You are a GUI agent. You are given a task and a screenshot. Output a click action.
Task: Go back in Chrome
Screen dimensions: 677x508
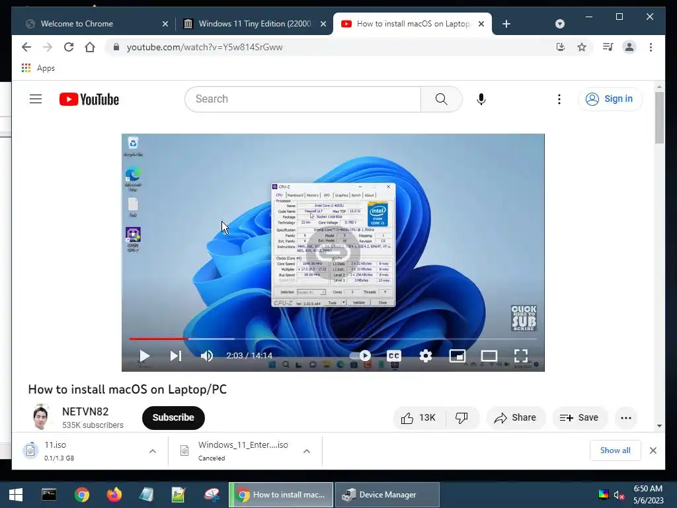tap(26, 47)
